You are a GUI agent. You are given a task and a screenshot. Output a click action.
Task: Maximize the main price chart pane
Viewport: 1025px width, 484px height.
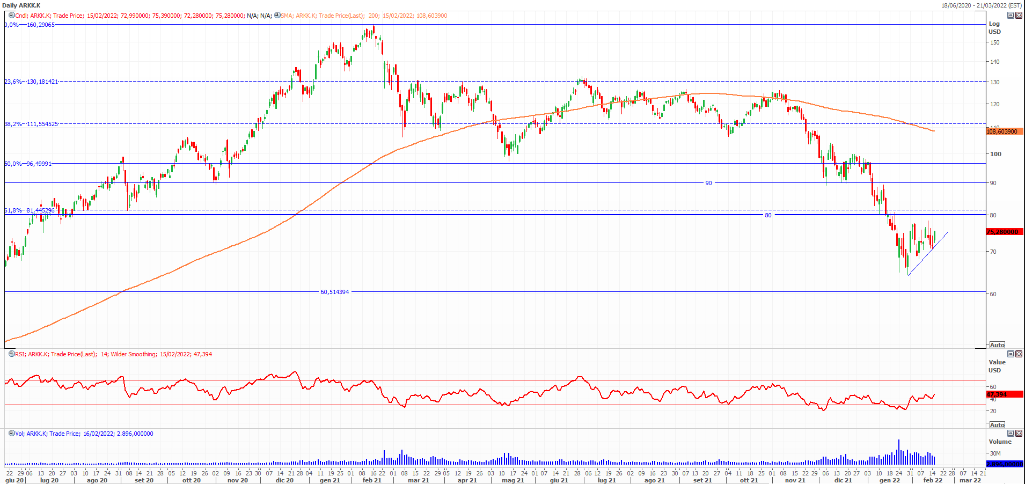pyautogui.click(x=1011, y=16)
